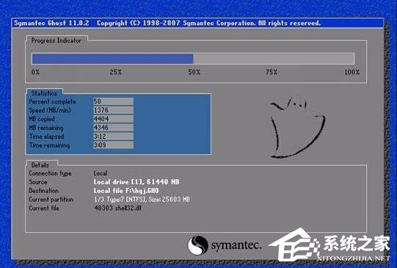The width and height of the screenshot is (397, 268).
Task: Select the MB copied value 4404
Action: [114, 119]
